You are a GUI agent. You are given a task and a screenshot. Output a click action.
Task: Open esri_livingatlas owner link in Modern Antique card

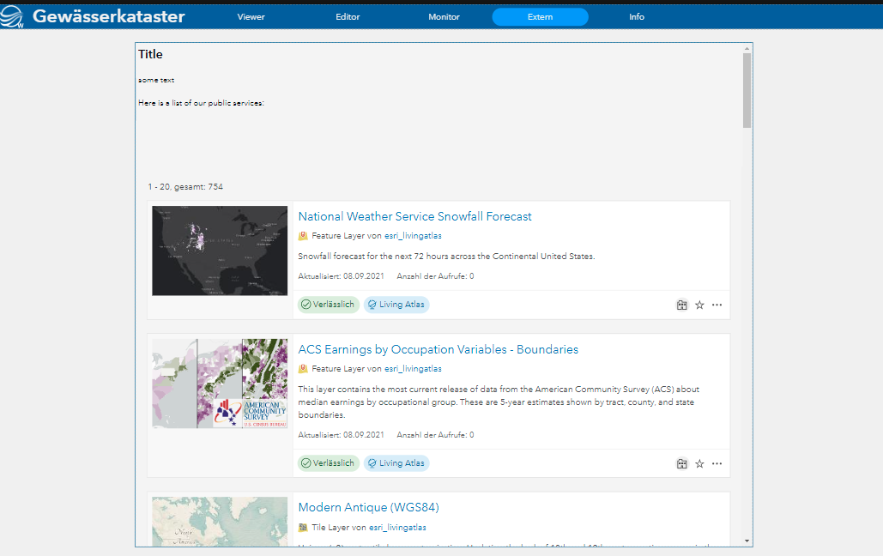(x=397, y=528)
